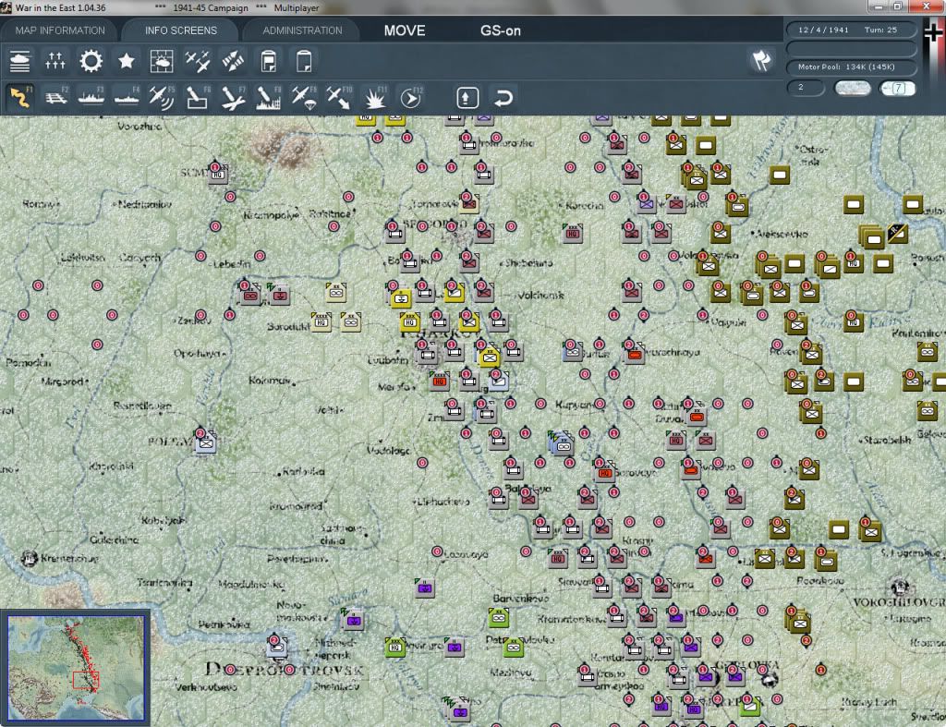Select the grey HQ counter at Sumy
946x727 pixels.
(x=218, y=175)
